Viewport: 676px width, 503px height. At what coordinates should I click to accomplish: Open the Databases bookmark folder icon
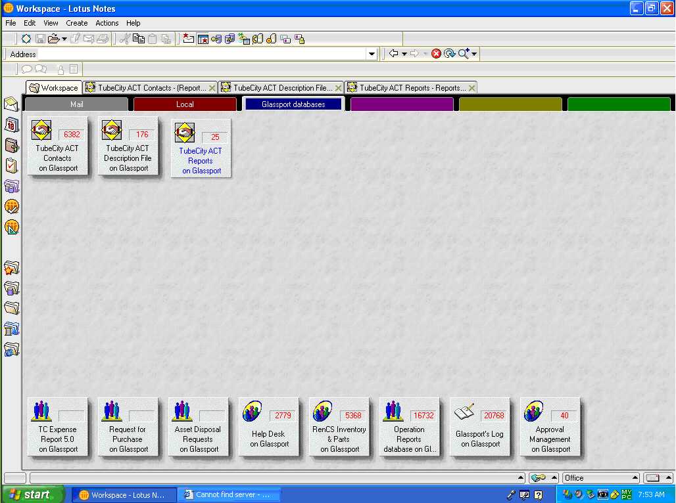[11, 288]
